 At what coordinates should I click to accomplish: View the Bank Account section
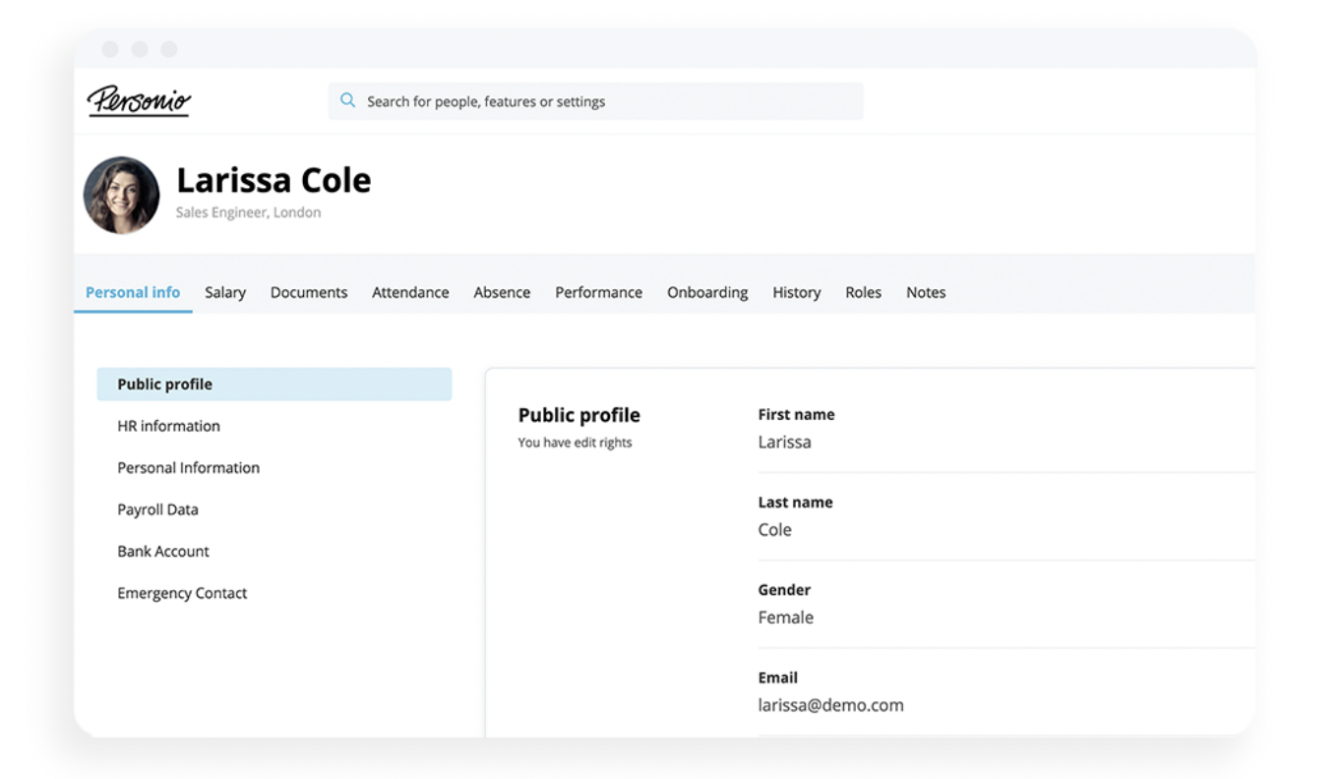163,551
